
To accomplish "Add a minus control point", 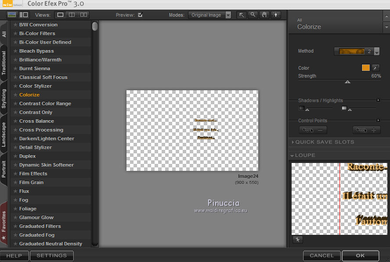I will click(x=313, y=130).
